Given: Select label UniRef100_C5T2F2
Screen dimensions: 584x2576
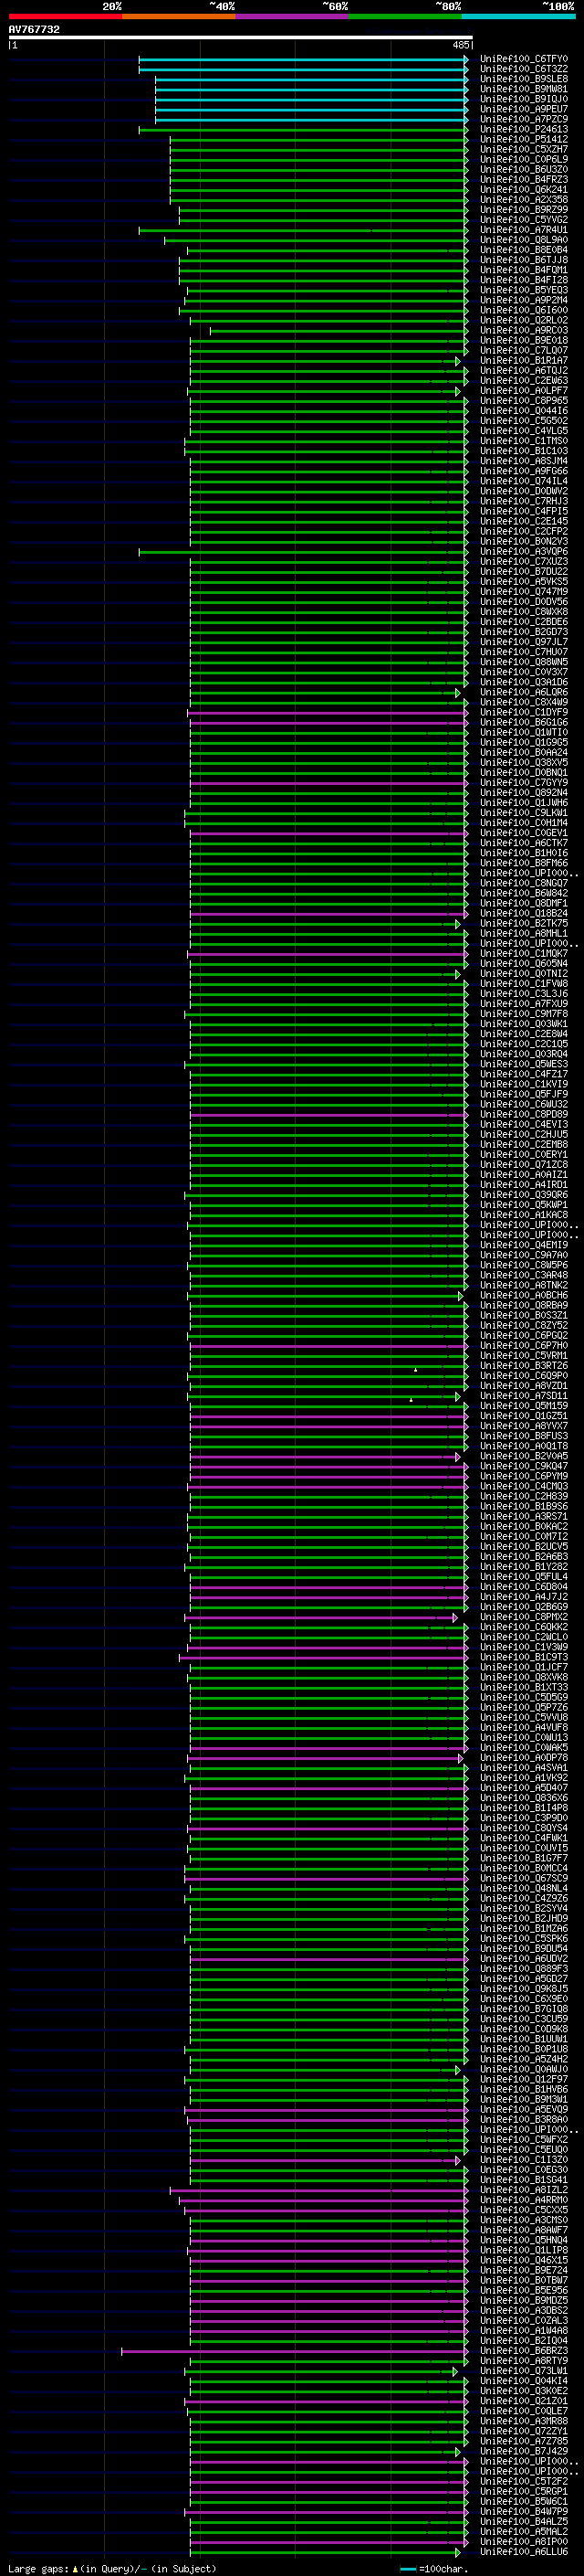Looking at the screenshot, I should click(523, 2482).
